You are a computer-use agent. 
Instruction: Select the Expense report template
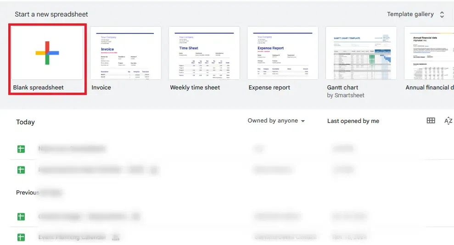[283, 53]
